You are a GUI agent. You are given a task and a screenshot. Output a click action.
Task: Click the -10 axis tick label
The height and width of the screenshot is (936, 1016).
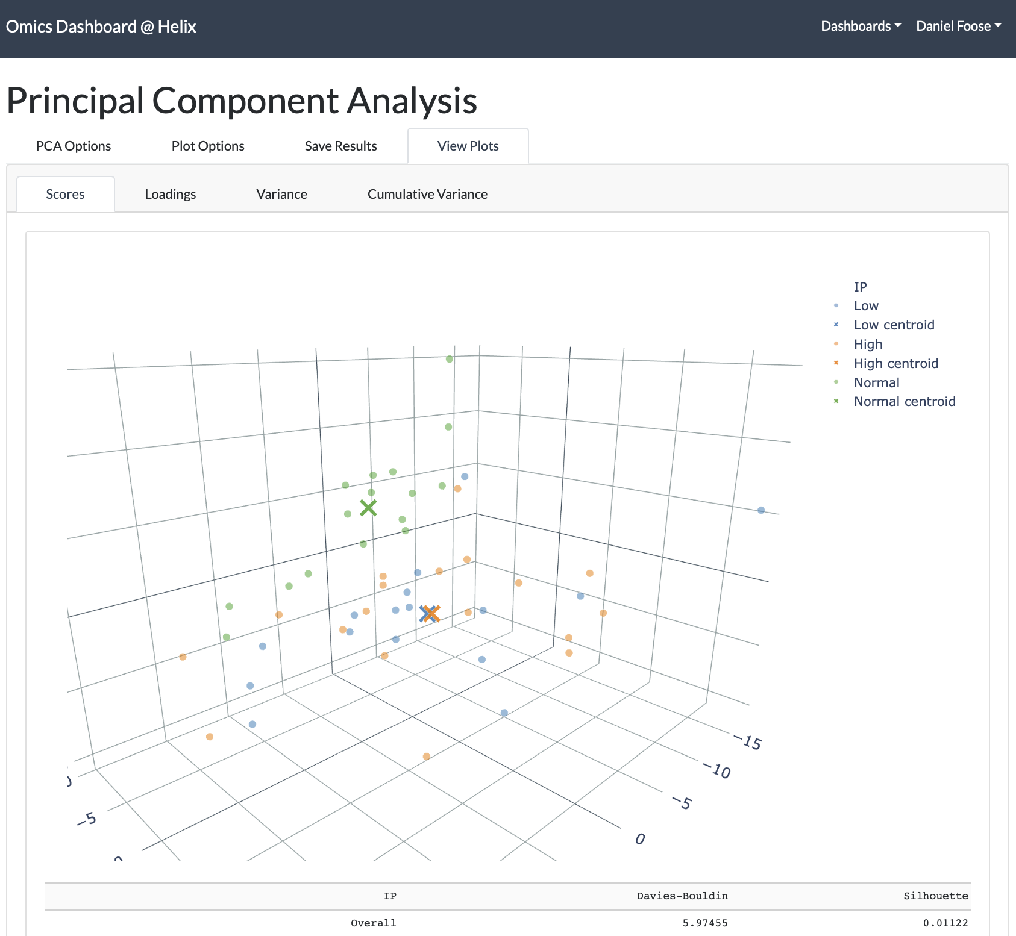point(717,770)
